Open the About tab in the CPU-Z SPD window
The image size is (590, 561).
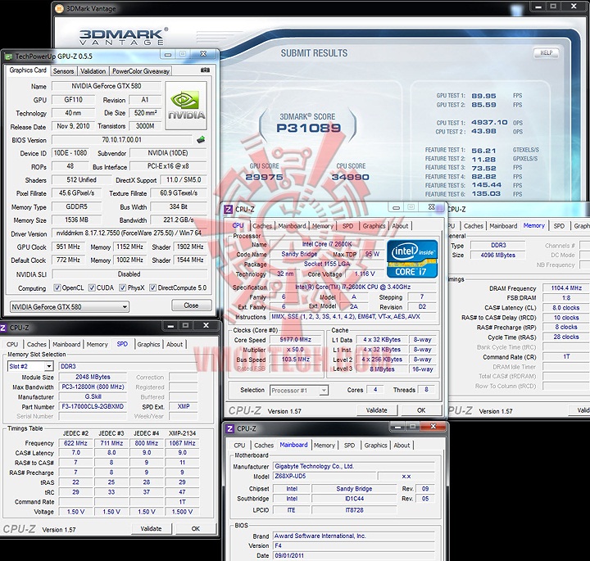pos(175,345)
